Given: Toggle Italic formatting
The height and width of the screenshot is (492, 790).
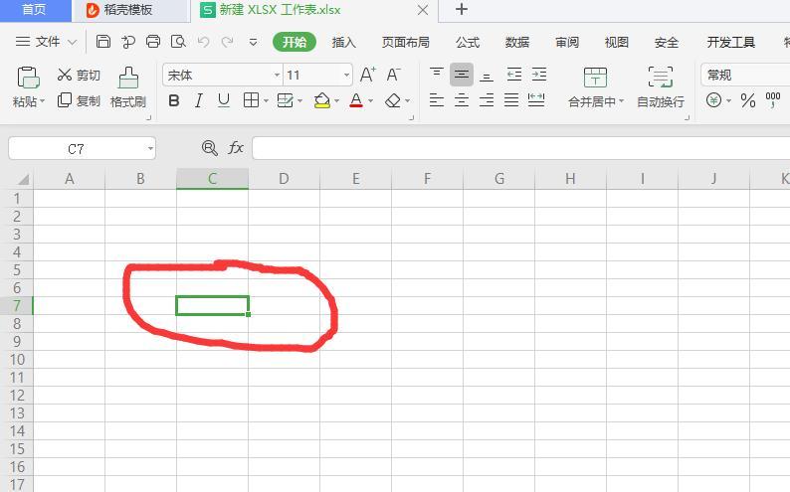Looking at the screenshot, I should pyautogui.click(x=199, y=100).
